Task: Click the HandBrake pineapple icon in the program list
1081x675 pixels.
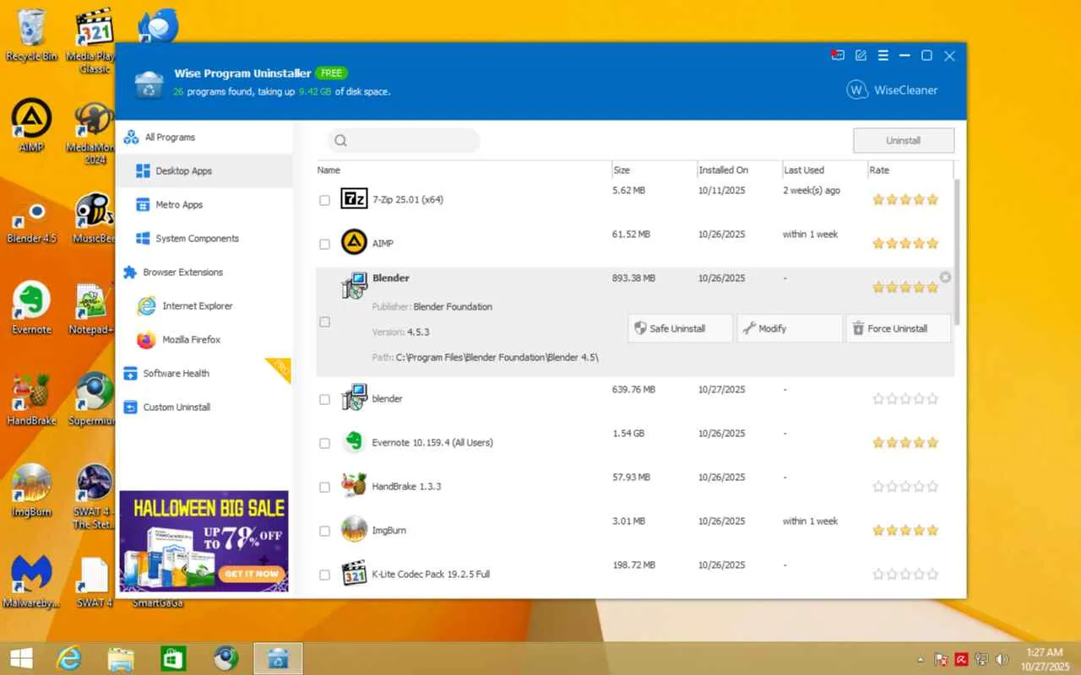Action: click(x=354, y=486)
